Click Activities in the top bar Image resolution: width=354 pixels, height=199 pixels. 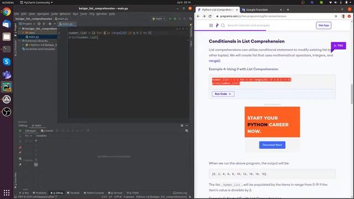(8, 2)
